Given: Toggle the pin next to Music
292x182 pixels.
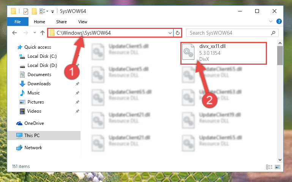Looking at the screenshot, I should 77,93.
